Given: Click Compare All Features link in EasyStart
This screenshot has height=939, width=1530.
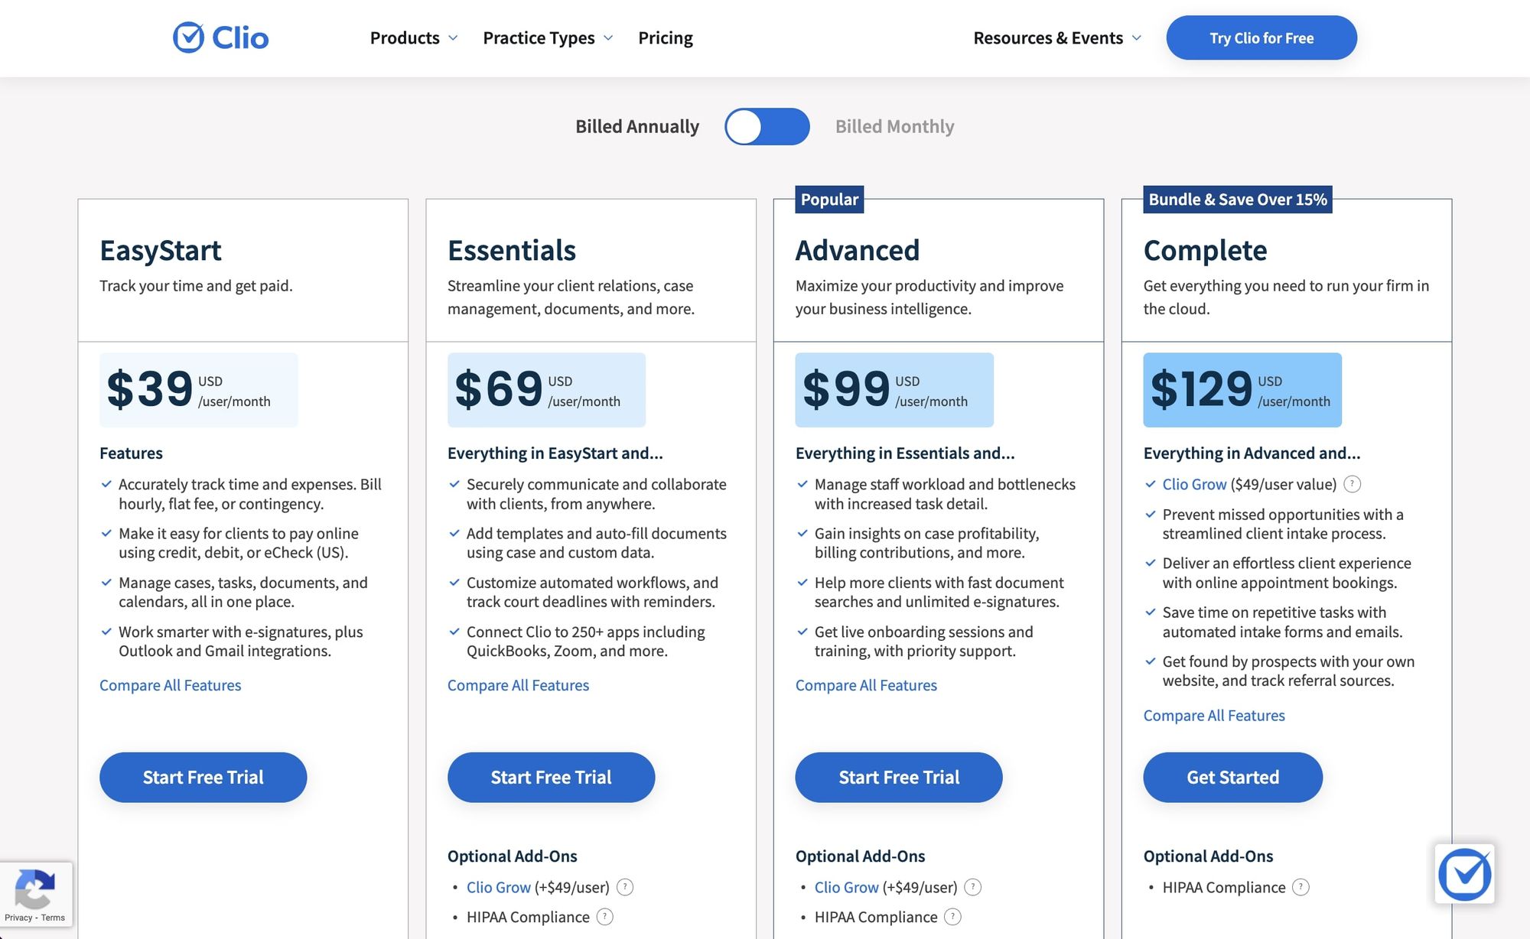Looking at the screenshot, I should click(x=169, y=686).
